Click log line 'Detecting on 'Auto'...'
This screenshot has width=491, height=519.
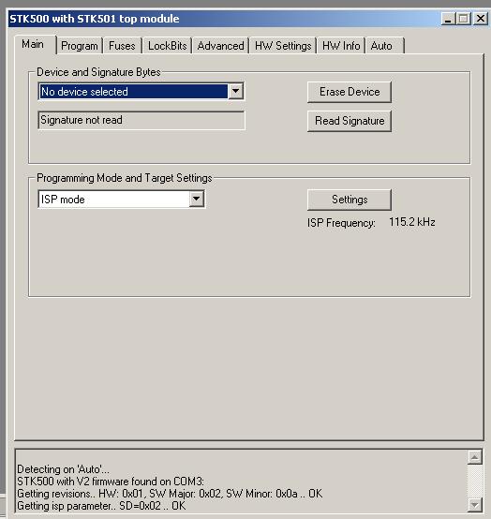(x=63, y=469)
